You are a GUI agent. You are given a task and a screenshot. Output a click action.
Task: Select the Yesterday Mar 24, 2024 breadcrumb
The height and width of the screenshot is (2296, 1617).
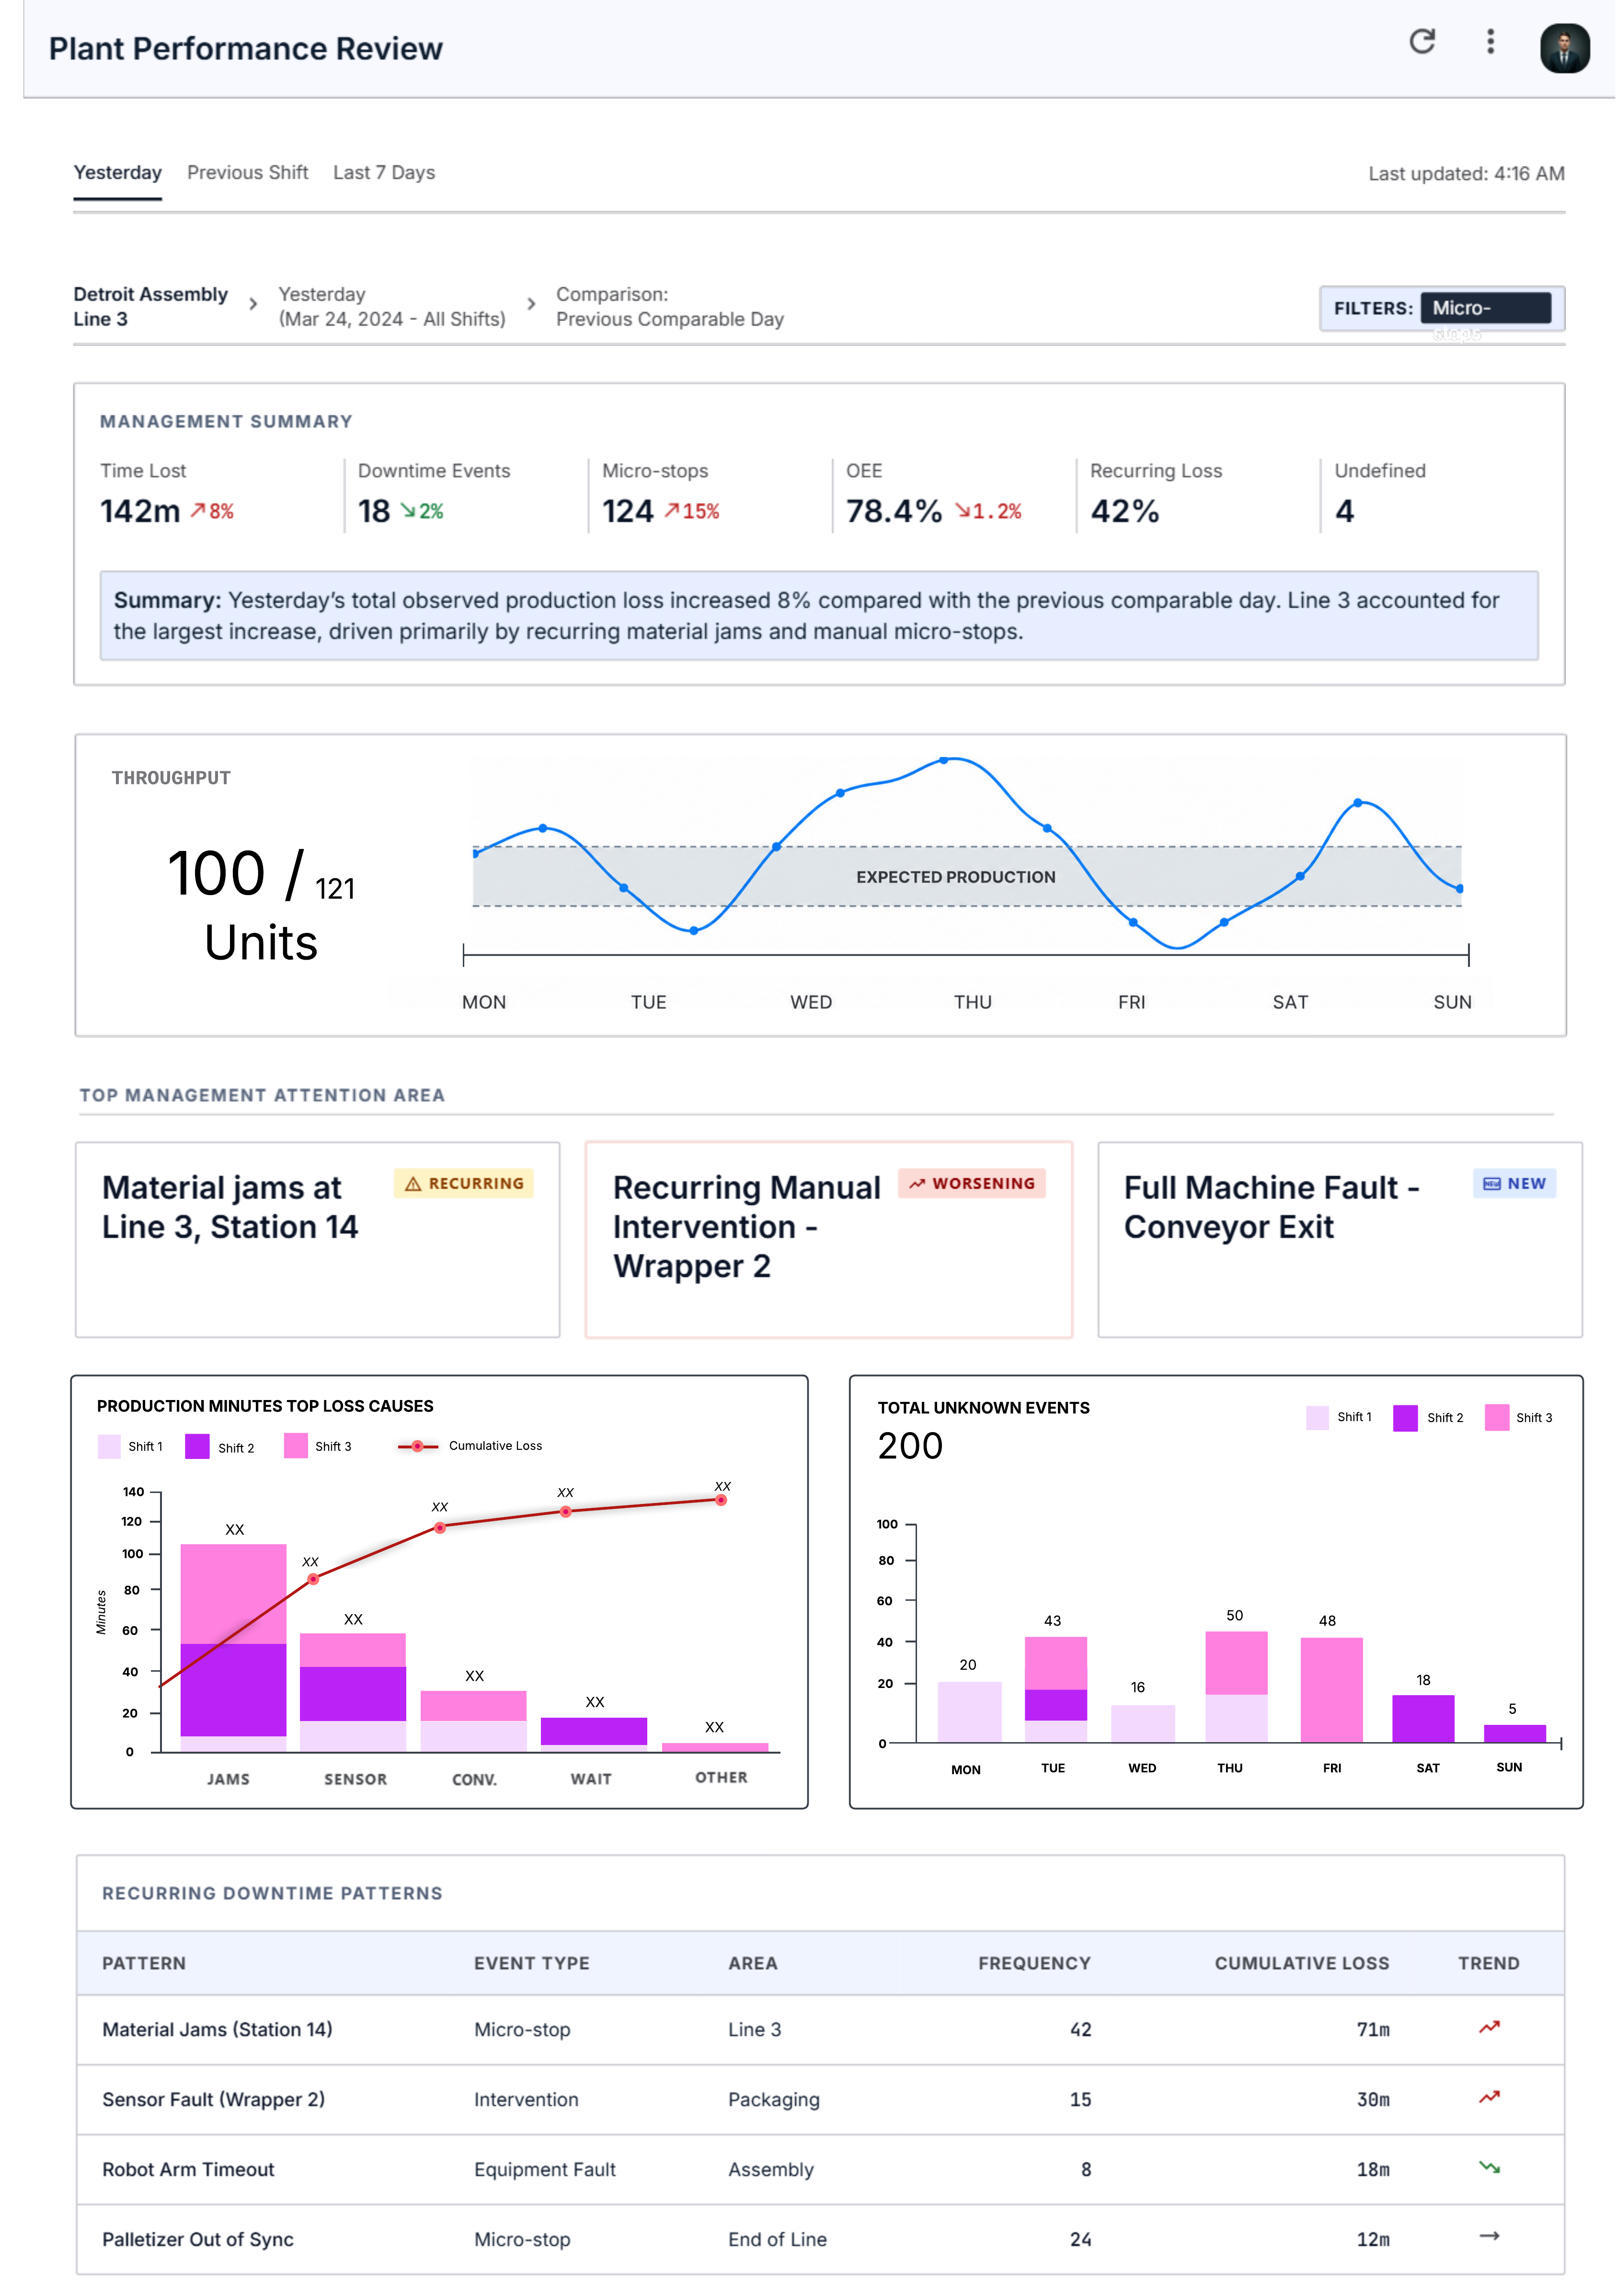tap(392, 307)
